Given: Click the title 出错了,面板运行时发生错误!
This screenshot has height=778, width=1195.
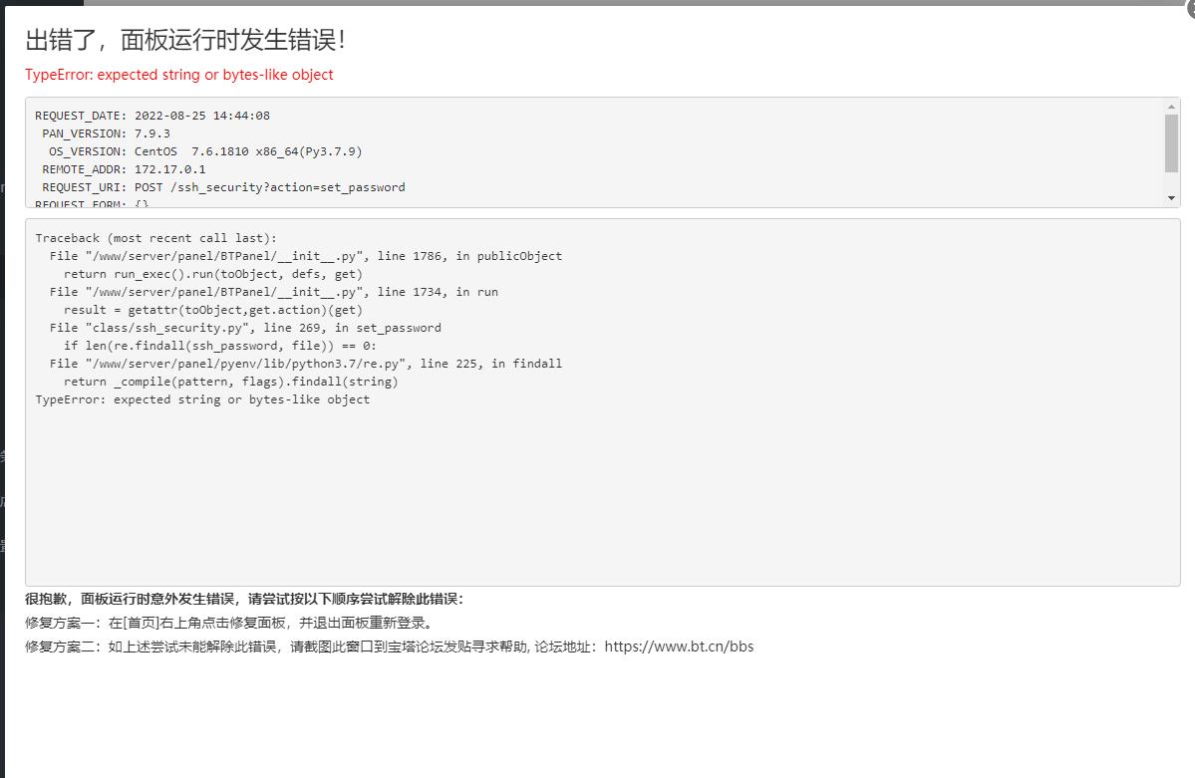Looking at the screenshot, I should (185, 40).
